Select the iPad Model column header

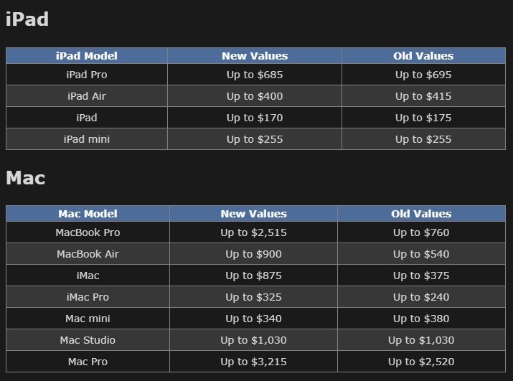tap(87, 56)
